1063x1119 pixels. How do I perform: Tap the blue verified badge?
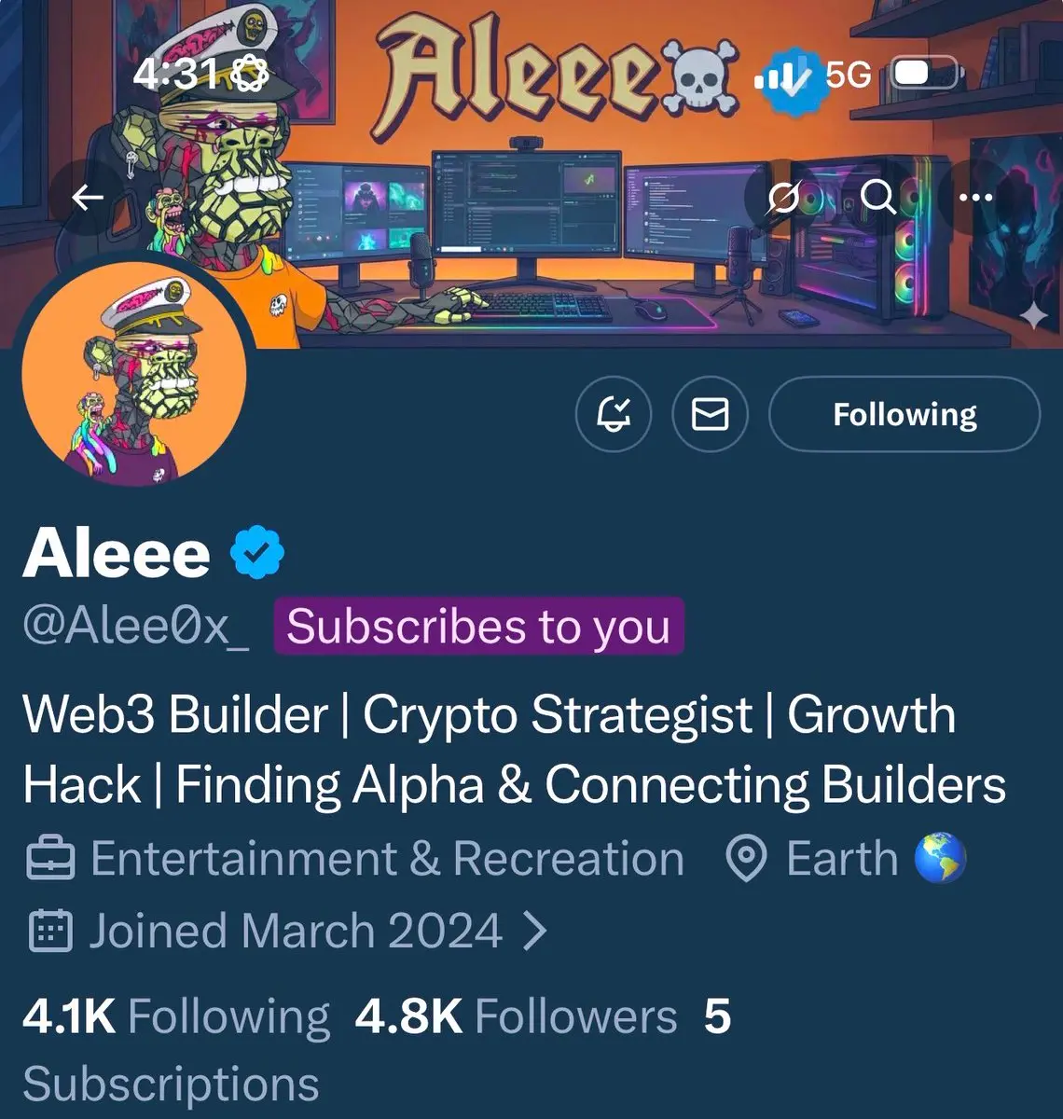[x=257, y=553]
